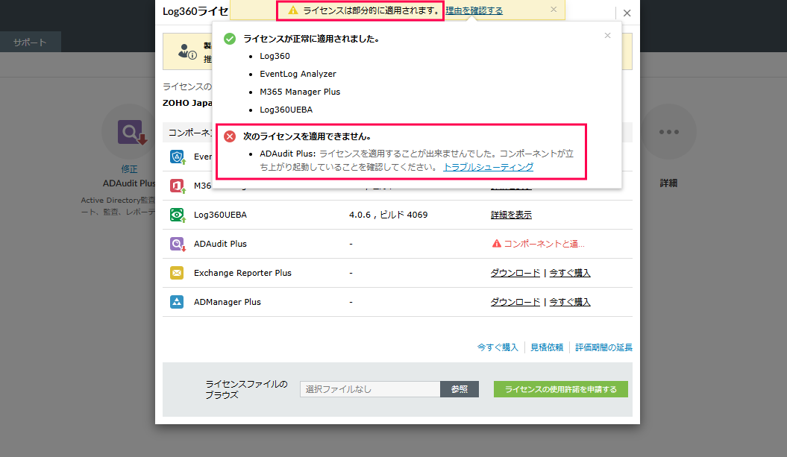Buy Exchange Reporter Plus now
This screenshot has width=787, height=457.
coord(570,273)
